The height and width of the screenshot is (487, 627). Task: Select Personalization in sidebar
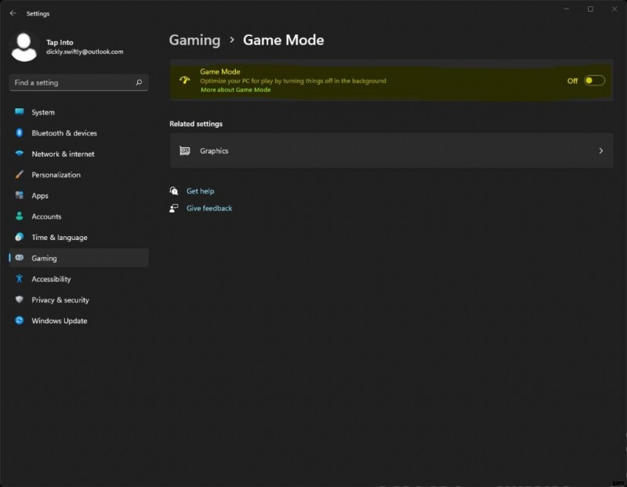(x=79, y=174)
